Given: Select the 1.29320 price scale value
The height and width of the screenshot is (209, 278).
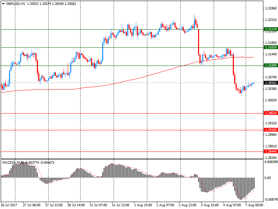Looking at the screenshot, I should [271, 123].
